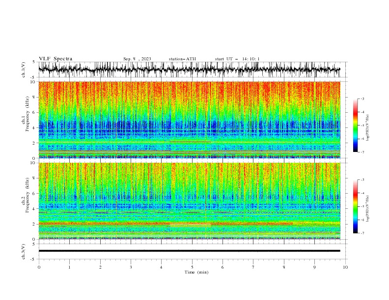Click the ch.2 spectrogram panel

[189, 201]
